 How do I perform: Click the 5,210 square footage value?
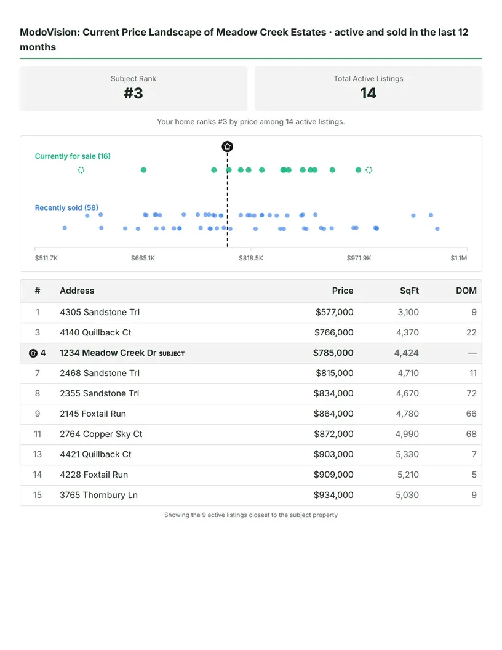coord(408,475)
